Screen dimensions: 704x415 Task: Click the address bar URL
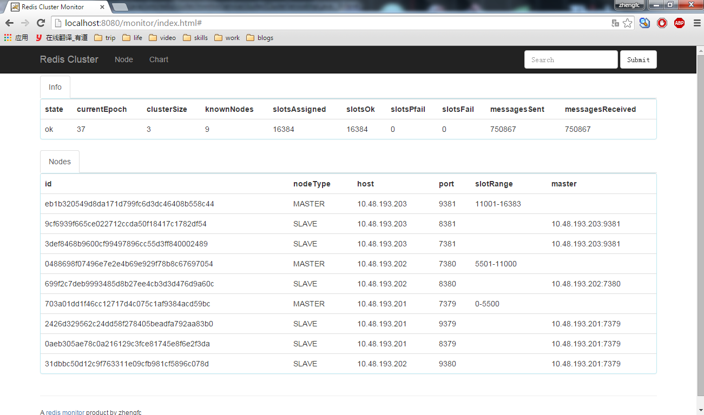133,23
